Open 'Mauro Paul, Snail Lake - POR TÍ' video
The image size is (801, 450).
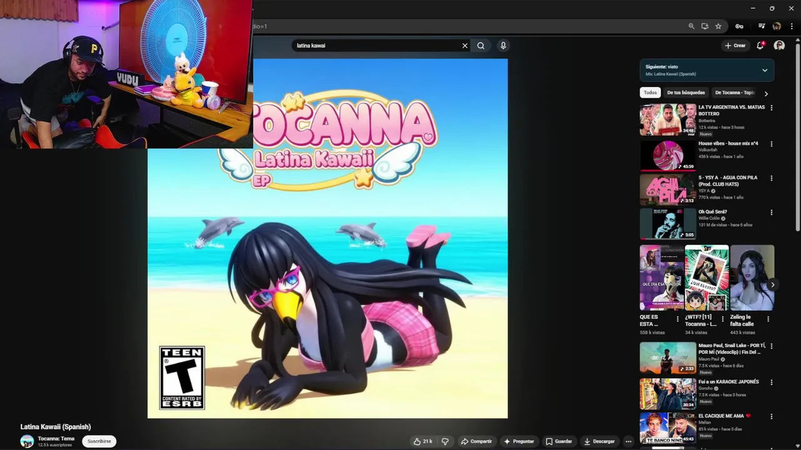pyautogui.click(x=668, y=357)
